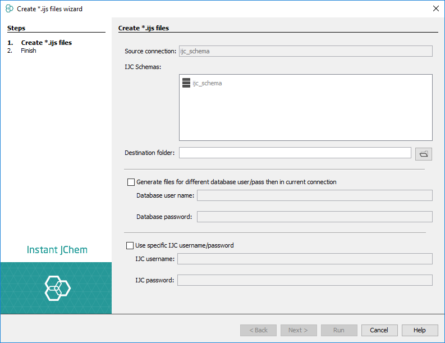This screenshot has width=445, height=343.
Task: Click the Run button
Action: 339,330
